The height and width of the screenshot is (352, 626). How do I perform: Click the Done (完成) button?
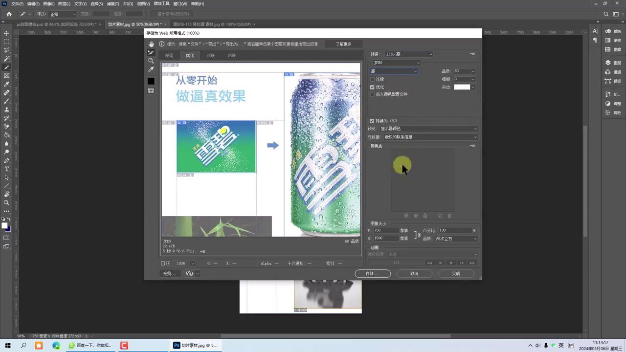(456, 274)
